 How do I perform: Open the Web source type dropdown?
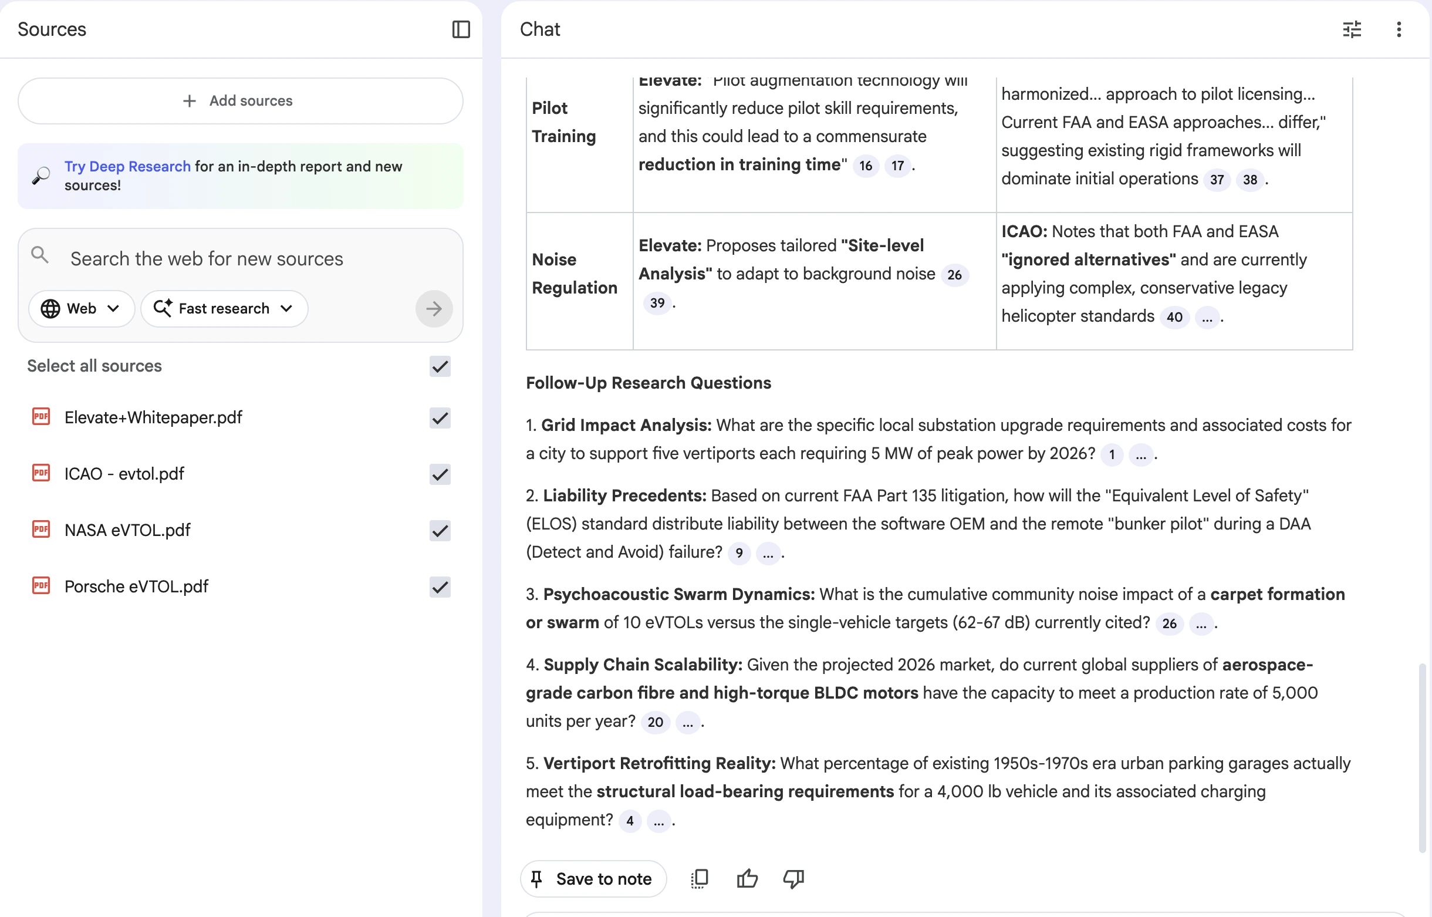(x=81, y=308)
